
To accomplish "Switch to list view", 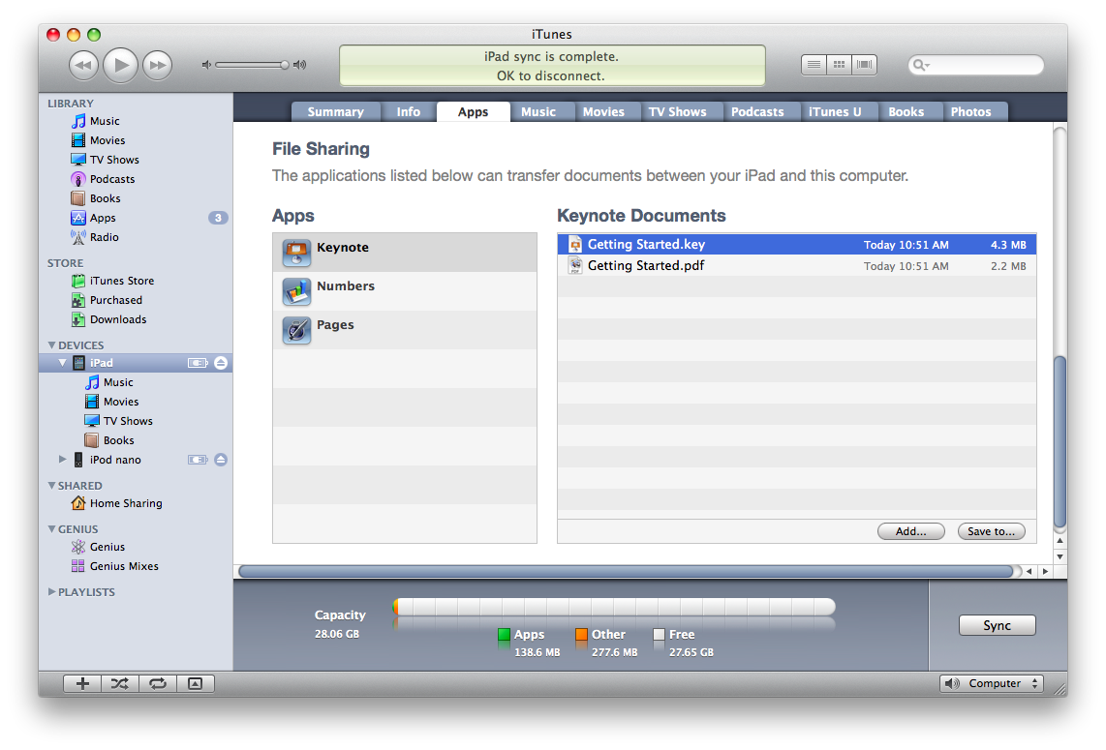I will click(x=814, y=65).
